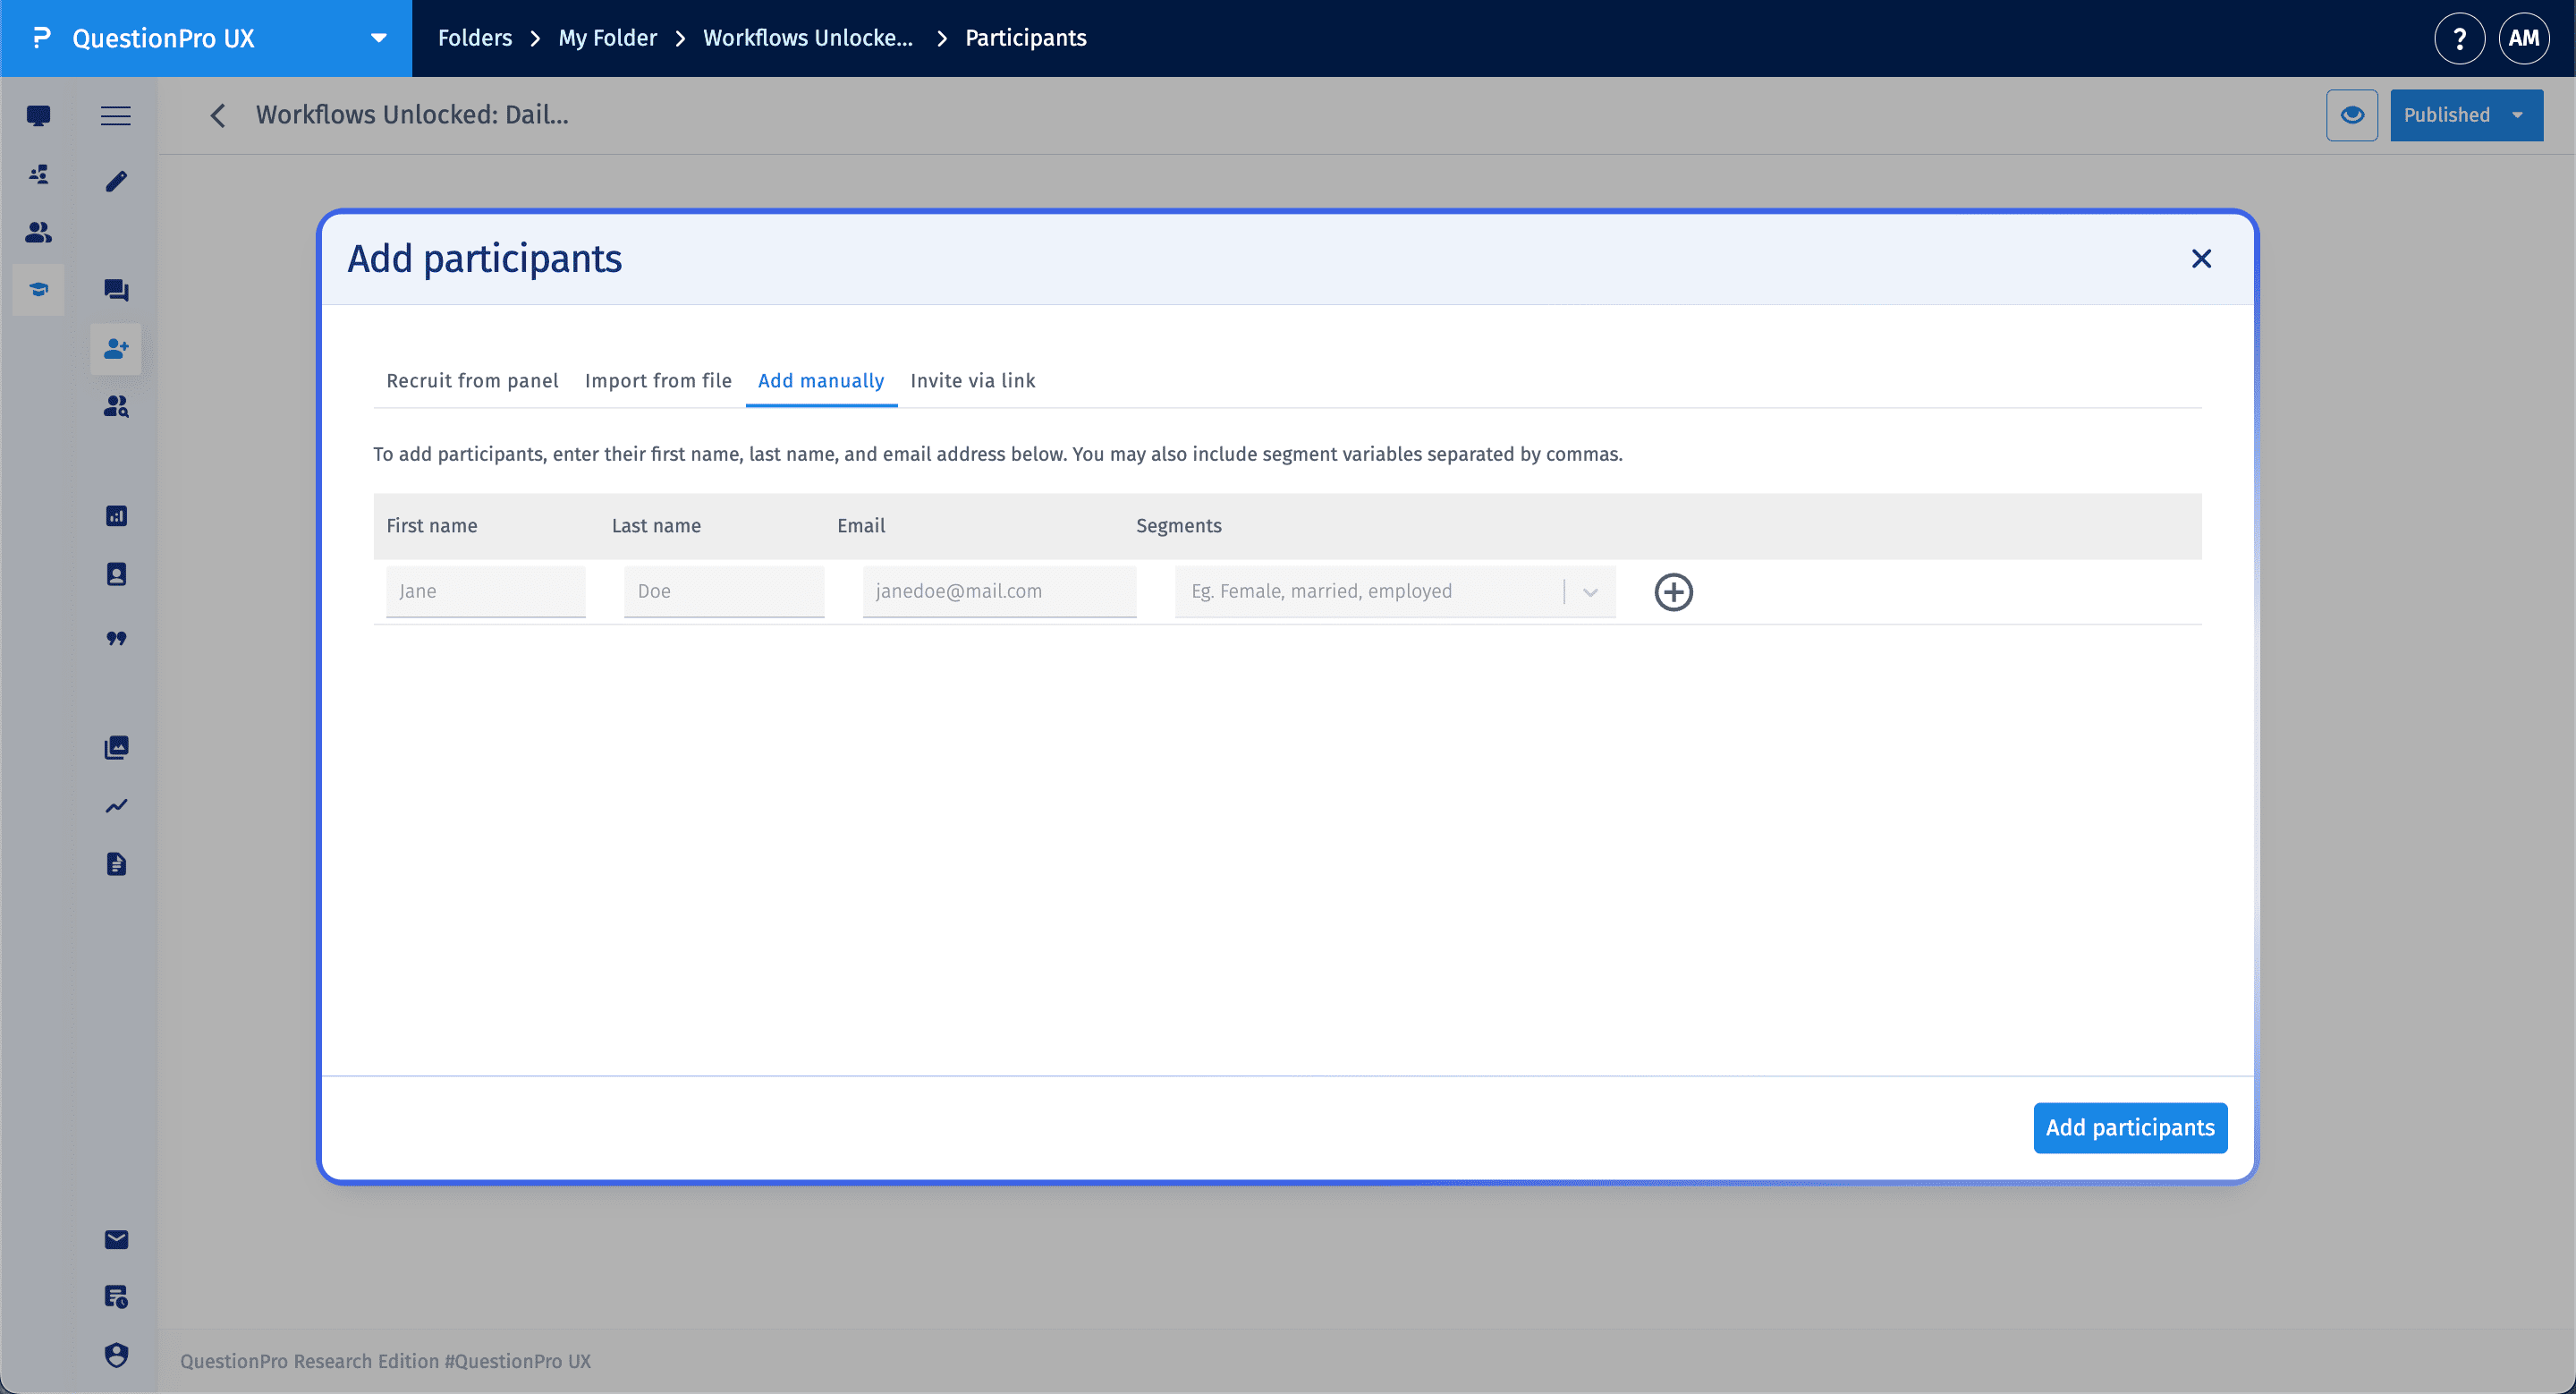Open the trends line chart icon
Image resolution: width=2576 pixels, height=1394 pixels.
116,805
